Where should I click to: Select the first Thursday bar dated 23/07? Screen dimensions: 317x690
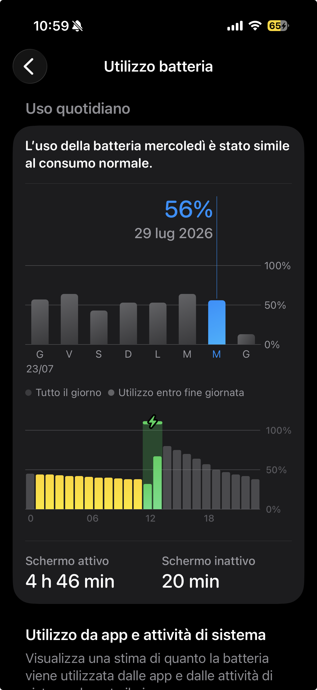40,322
